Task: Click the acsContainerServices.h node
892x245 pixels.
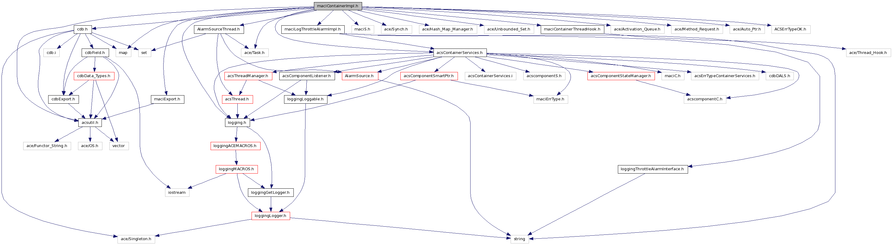Action: point(459,53)
